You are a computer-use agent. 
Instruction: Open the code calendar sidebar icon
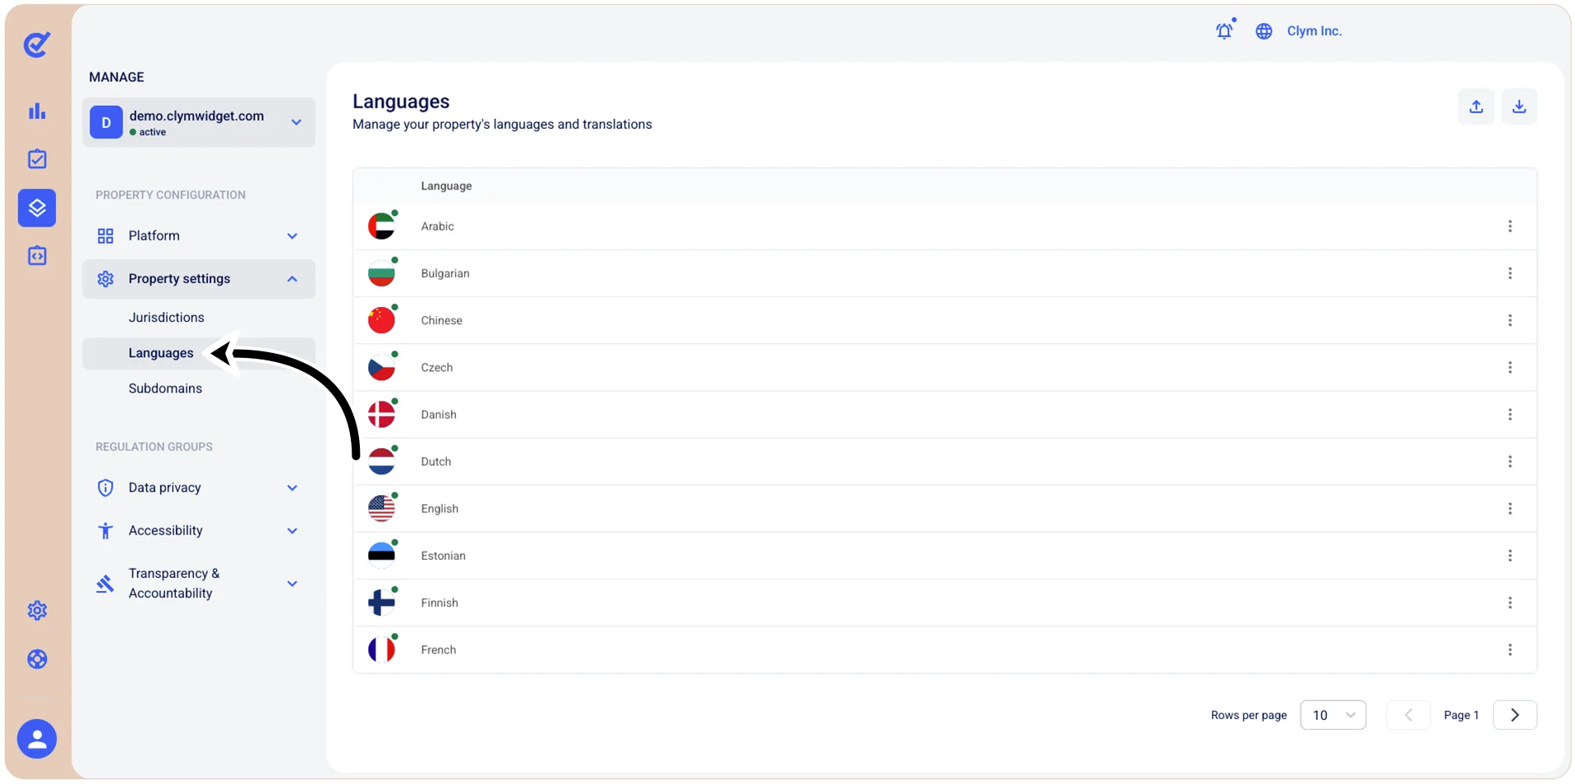(37, 255)
